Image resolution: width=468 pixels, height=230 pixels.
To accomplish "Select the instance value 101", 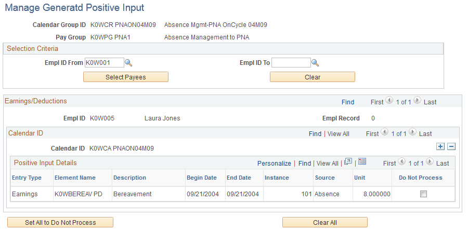I will [x=306, y=194].
